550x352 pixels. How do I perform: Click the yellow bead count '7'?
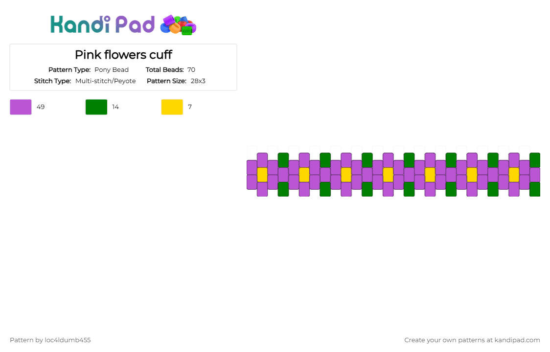(190, 107)
